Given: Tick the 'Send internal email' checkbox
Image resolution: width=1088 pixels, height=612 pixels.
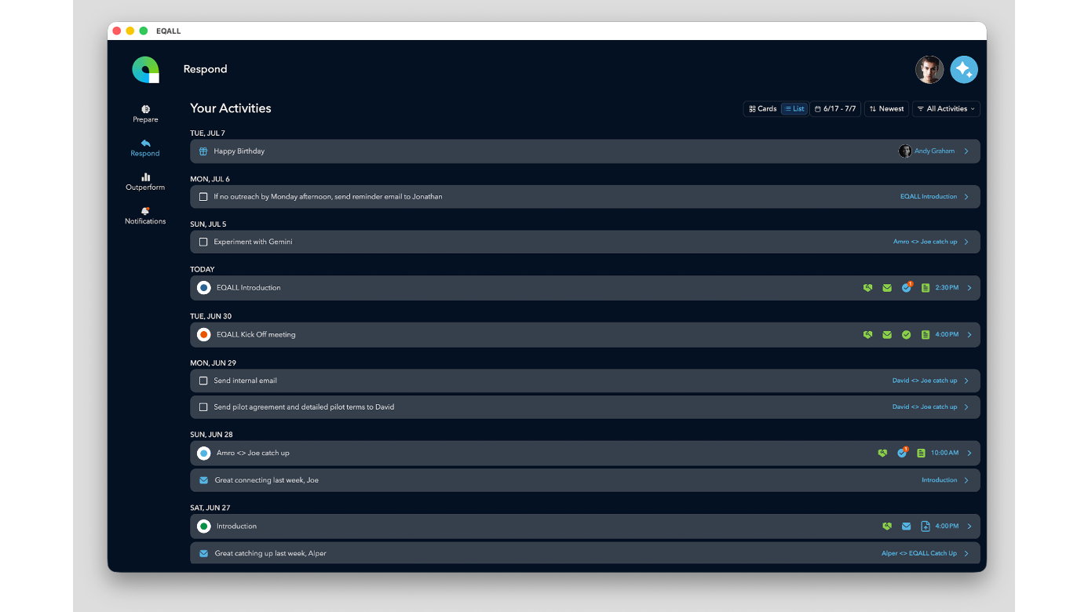Looking at the screenshot, I should 203,381.
